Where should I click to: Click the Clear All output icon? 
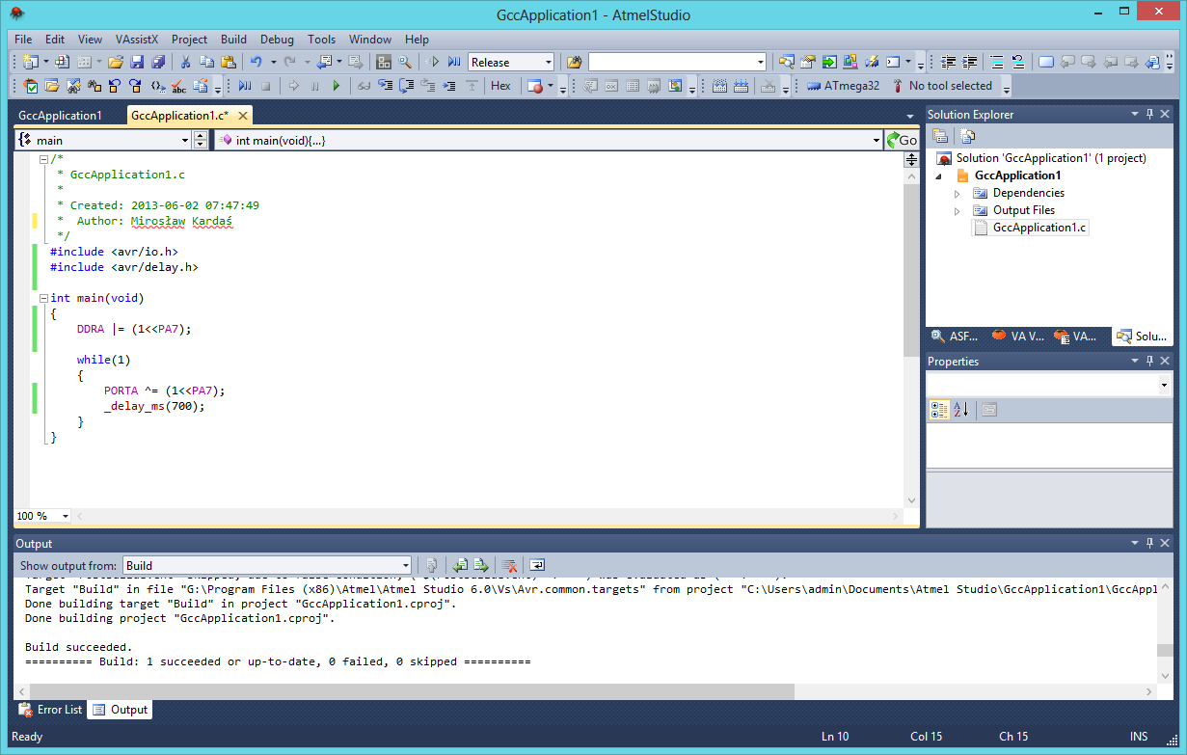pos(509,565)
